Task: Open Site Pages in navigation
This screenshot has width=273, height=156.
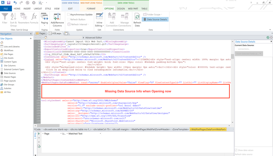Action: pos(7,54)
